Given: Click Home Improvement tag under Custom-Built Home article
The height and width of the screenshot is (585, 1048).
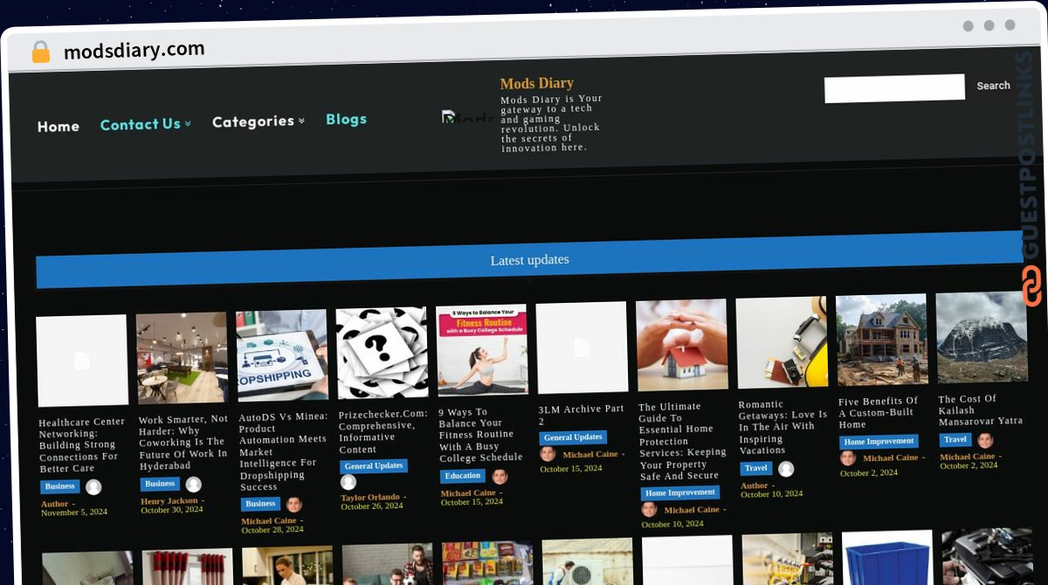Looking at the screenshot, I should coord(879,442).
